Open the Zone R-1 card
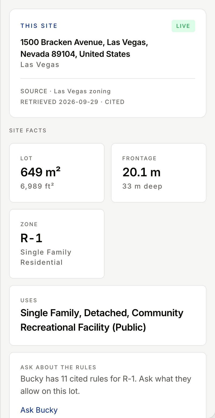This screenshot has height=418, width=215. click(x=57, y=244)
